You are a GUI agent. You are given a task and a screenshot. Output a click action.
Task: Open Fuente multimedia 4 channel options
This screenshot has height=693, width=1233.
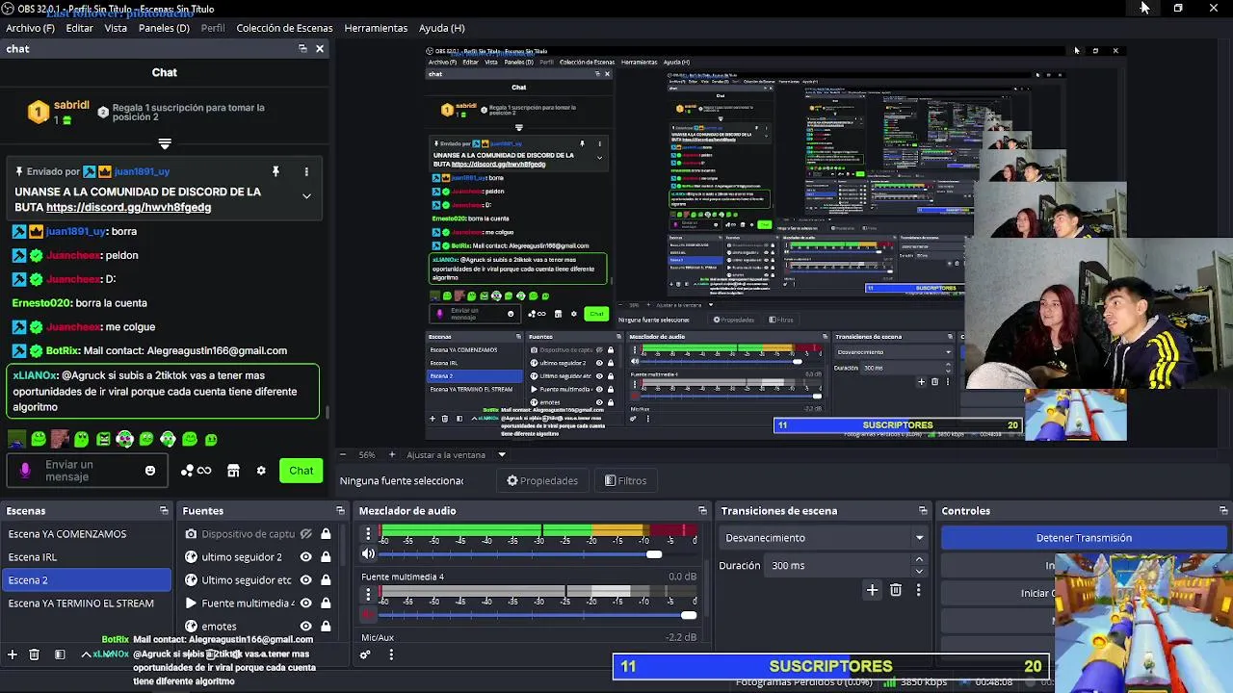[367, 594]
